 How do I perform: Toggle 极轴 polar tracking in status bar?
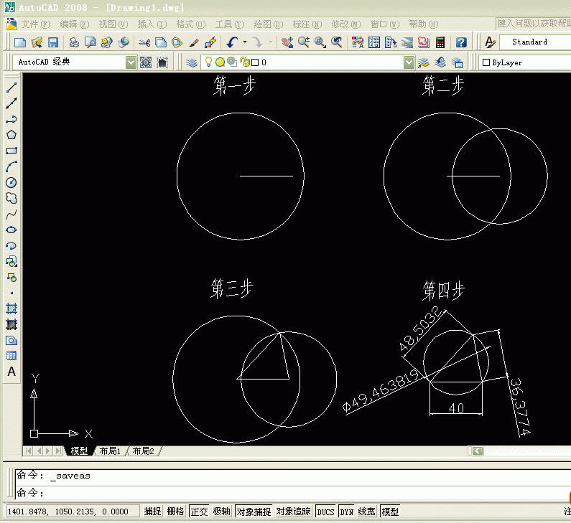222,512
